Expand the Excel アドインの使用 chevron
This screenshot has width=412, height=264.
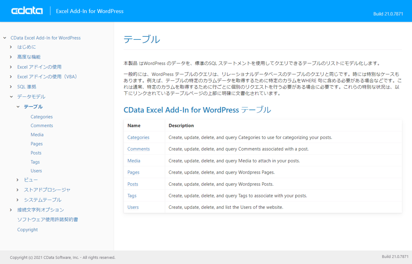pos(11,67)
